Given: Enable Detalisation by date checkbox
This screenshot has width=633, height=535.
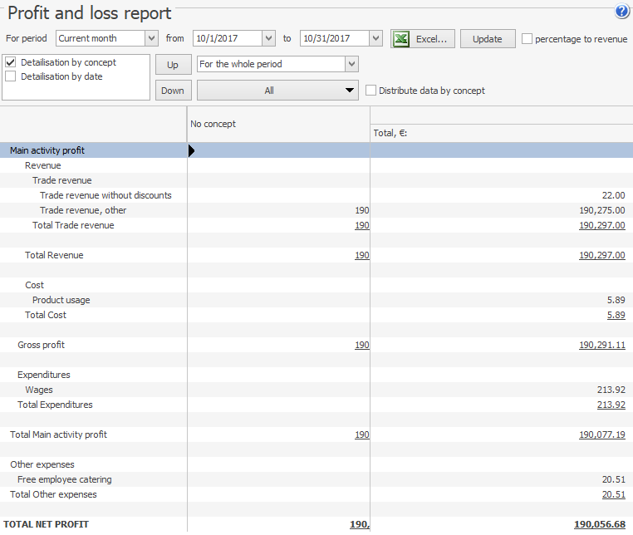Looking at the screenshot, I should [11, 76].
